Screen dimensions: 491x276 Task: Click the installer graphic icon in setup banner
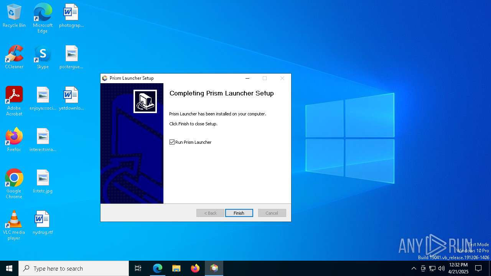click(145, 102)
